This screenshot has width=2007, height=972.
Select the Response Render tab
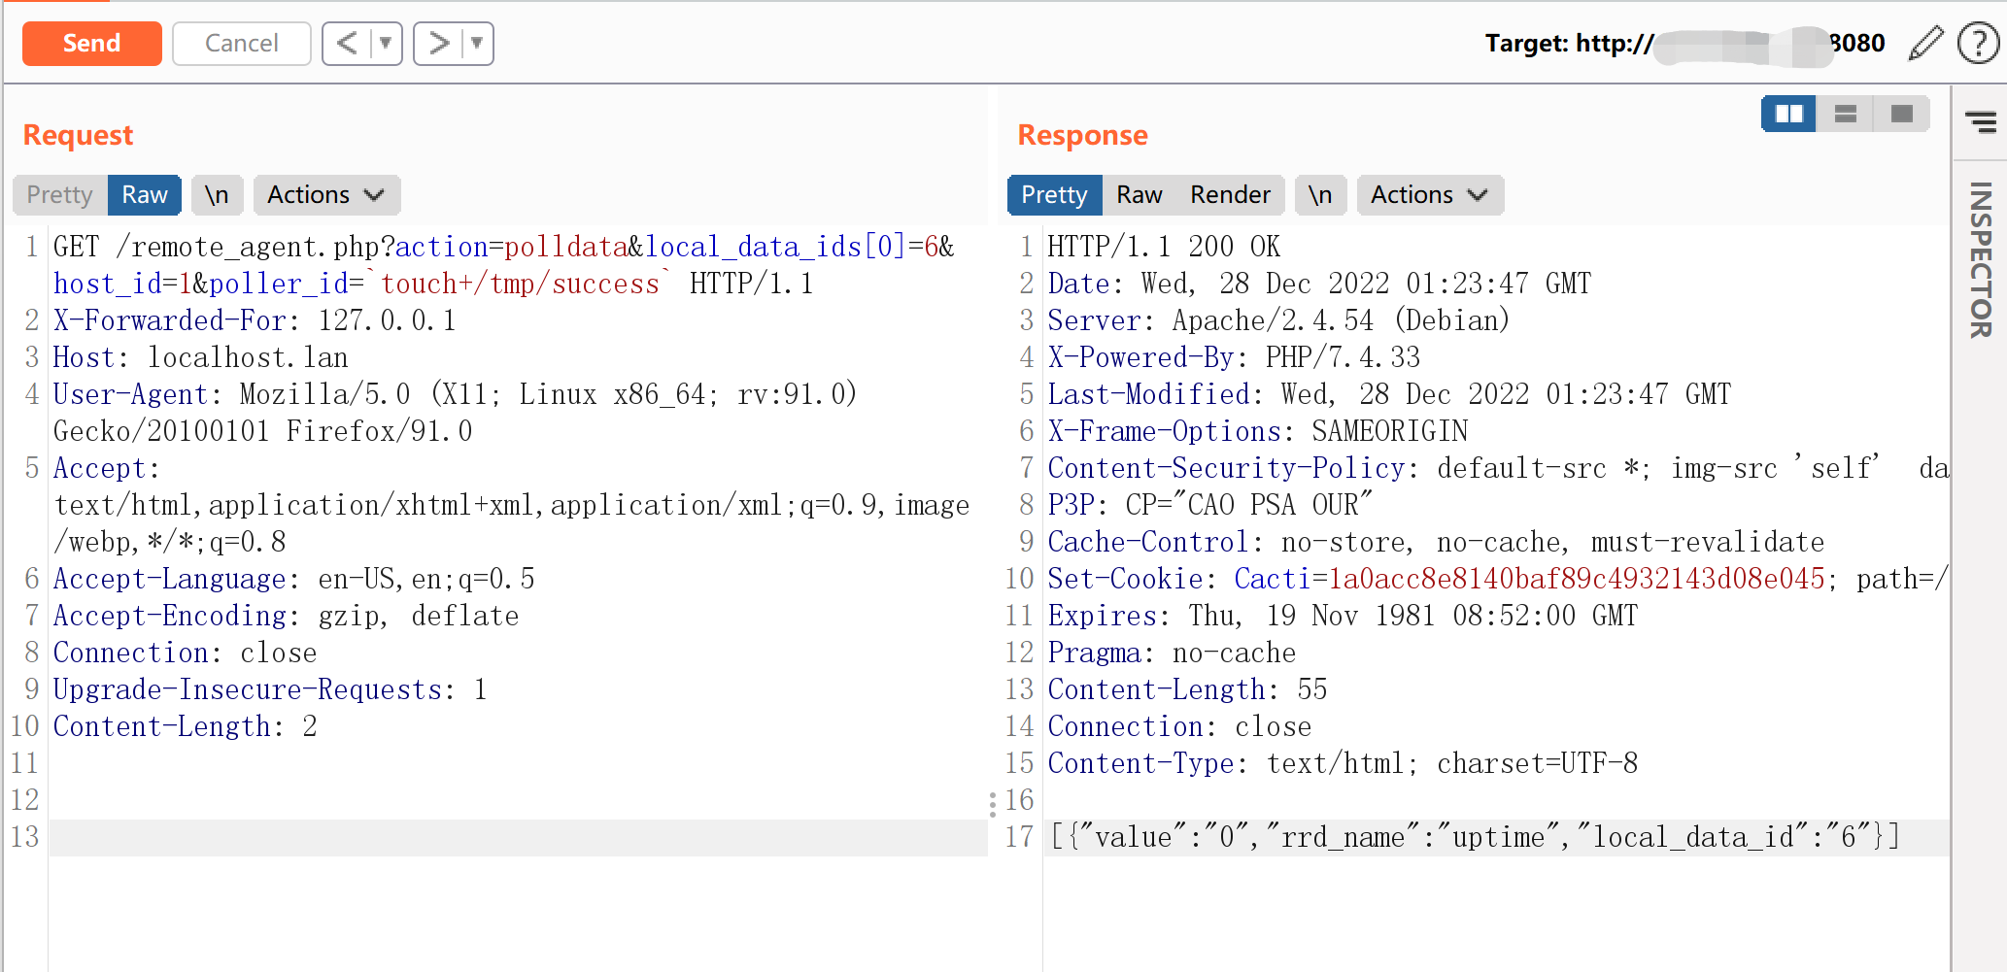[x=1230, y=195]
